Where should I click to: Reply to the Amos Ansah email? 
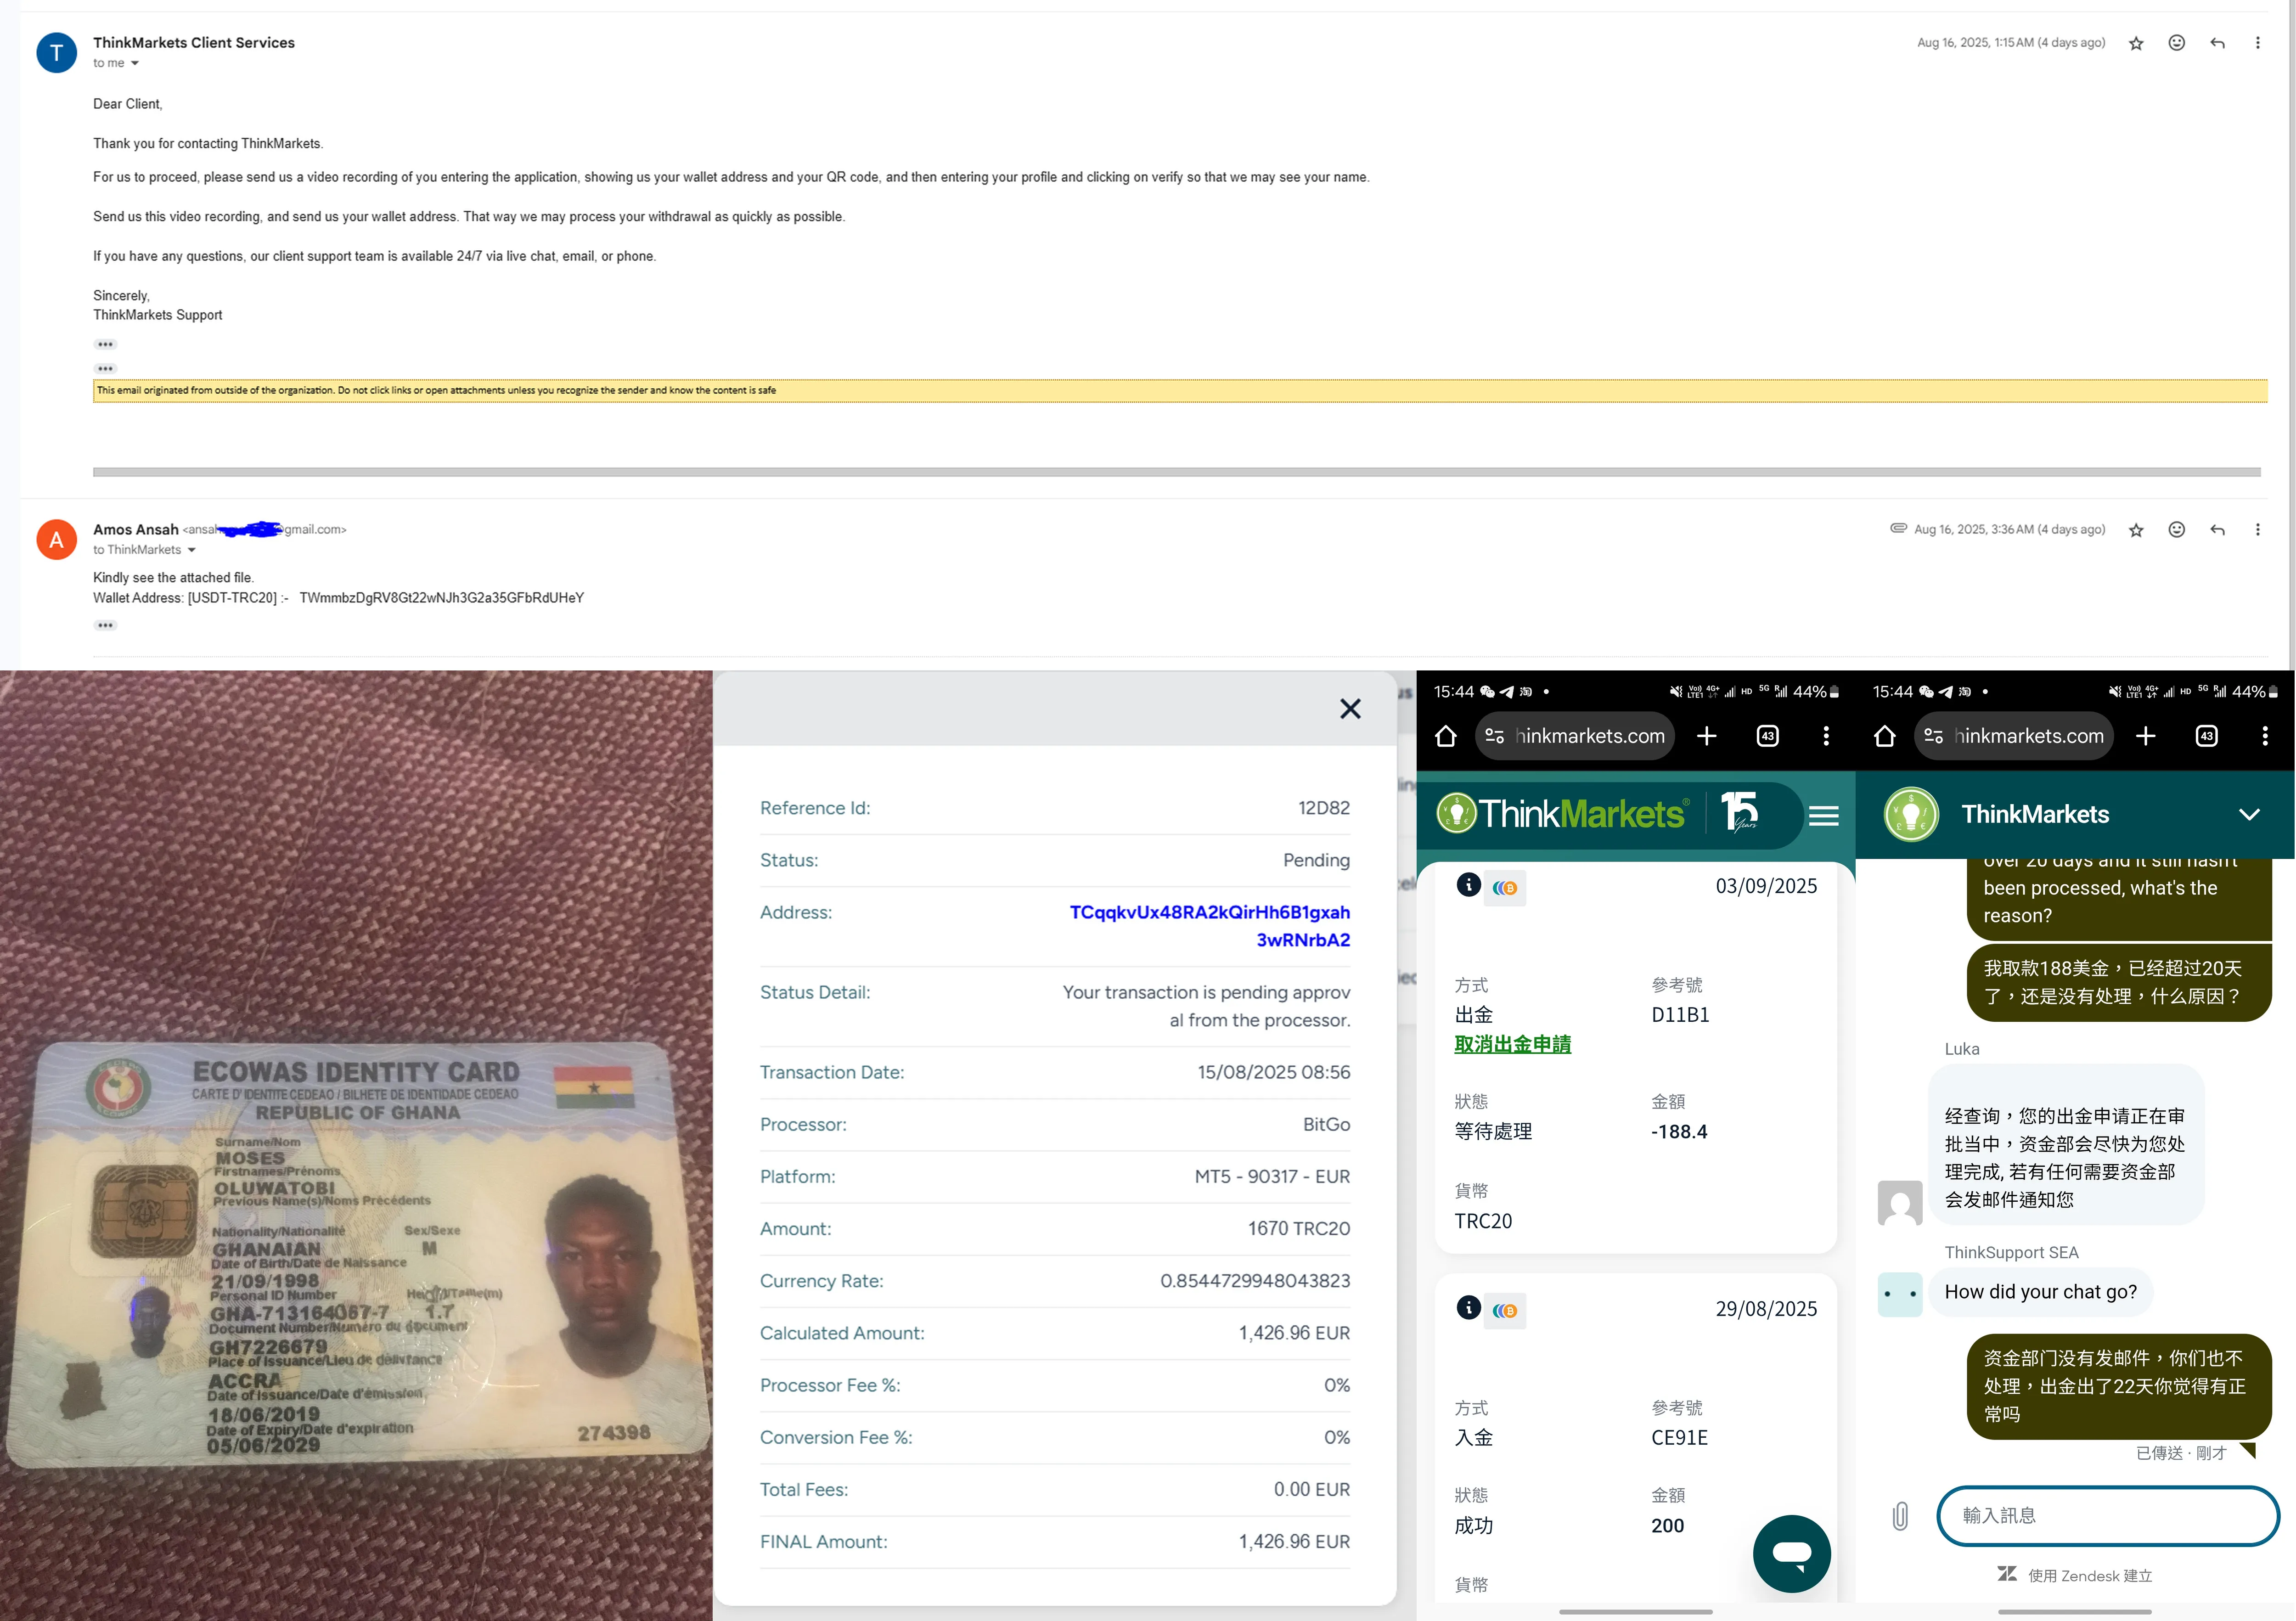point(2217,530)
